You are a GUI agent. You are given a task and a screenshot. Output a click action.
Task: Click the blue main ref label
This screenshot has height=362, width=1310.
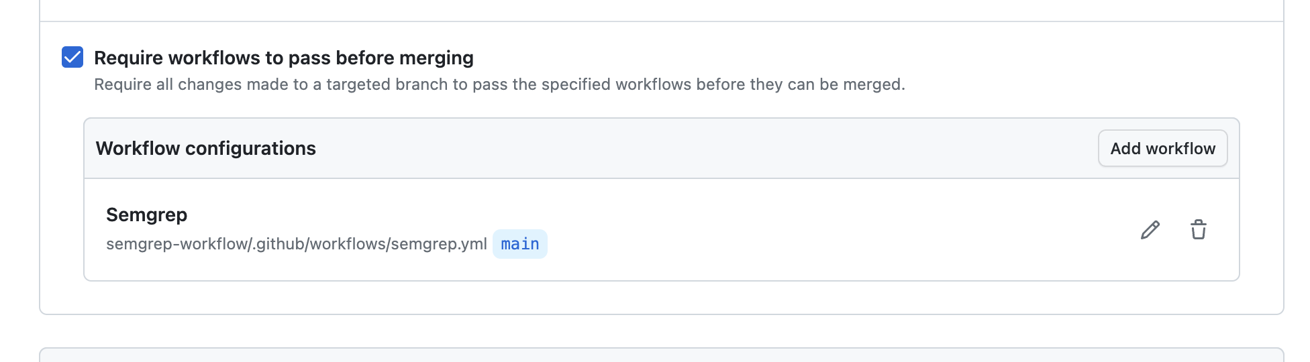coord(520,244)
